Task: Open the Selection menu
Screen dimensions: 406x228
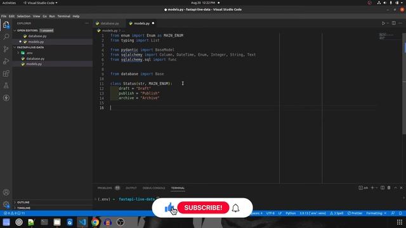Action: 23,16
